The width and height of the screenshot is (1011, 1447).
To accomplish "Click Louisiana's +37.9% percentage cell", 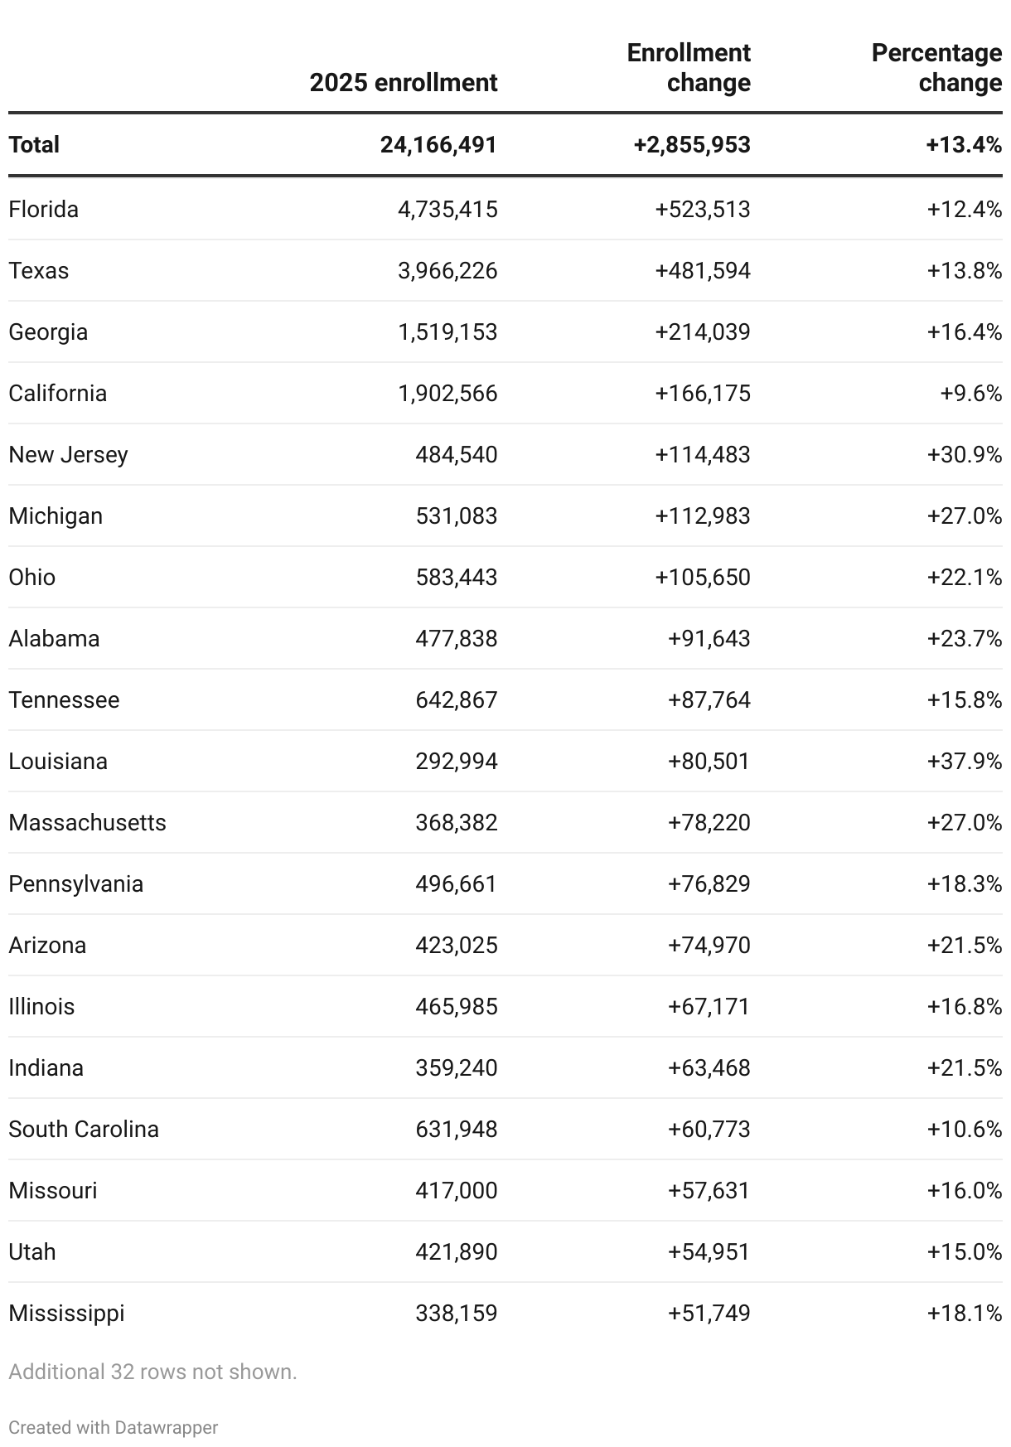I will point(965,761).
